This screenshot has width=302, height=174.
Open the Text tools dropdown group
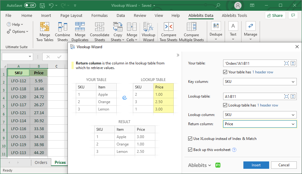coord(233,31)
